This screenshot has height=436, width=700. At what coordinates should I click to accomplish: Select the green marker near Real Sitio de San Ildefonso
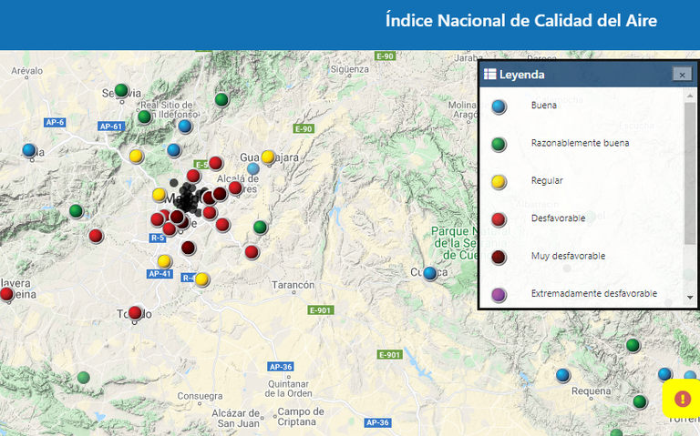144,117
